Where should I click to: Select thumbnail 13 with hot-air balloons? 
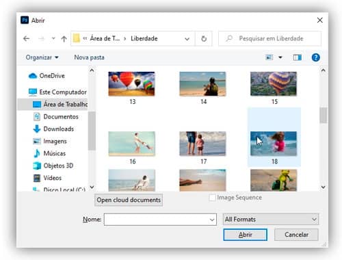click(x=131, y=83)
